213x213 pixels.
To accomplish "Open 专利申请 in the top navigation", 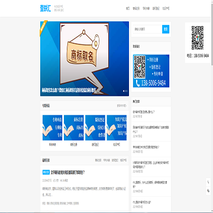I will coord(146,8).
